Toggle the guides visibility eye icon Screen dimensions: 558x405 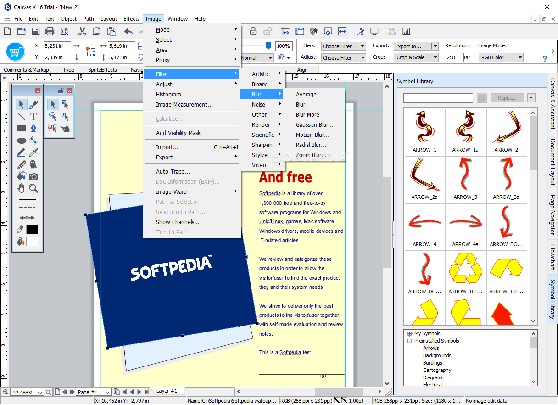(285, 31)
